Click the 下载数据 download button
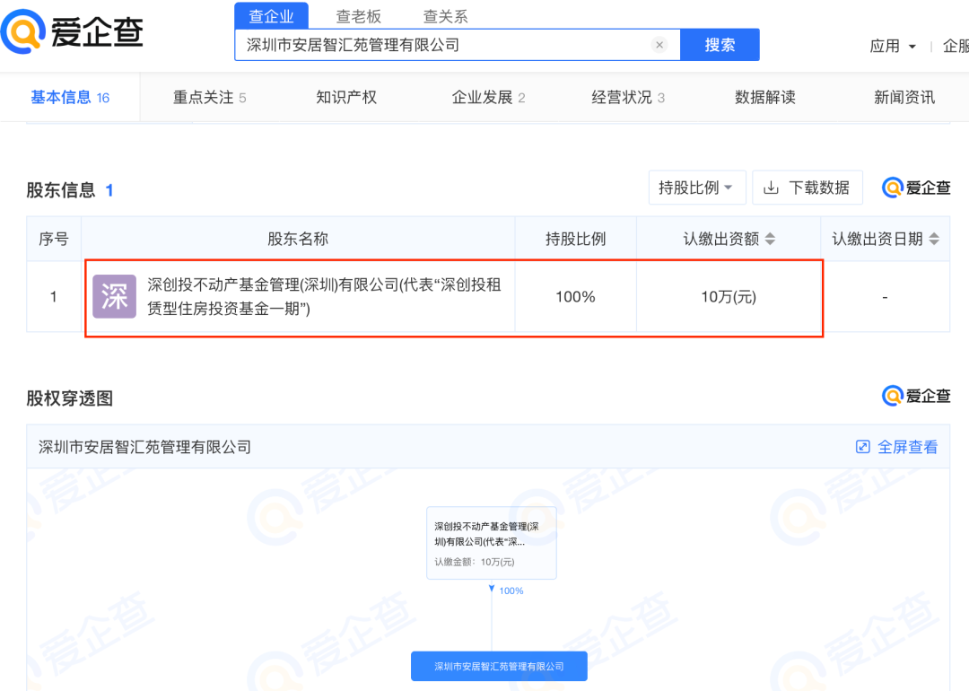 click(807, 188)
